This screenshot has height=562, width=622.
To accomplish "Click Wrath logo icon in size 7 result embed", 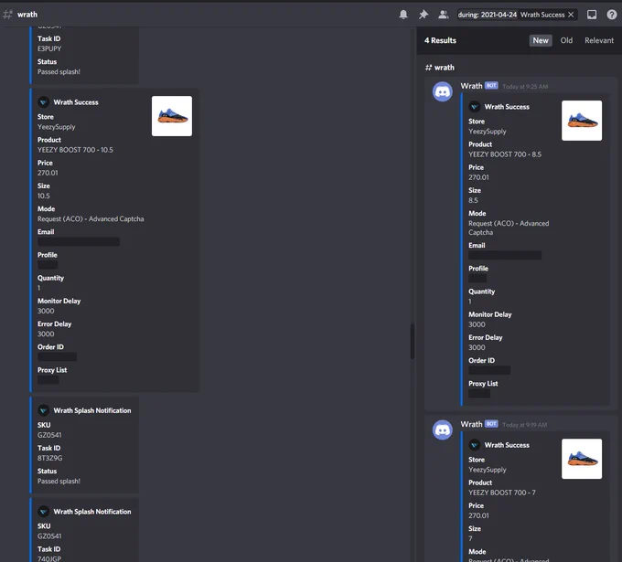I will [x=475, y=445].
